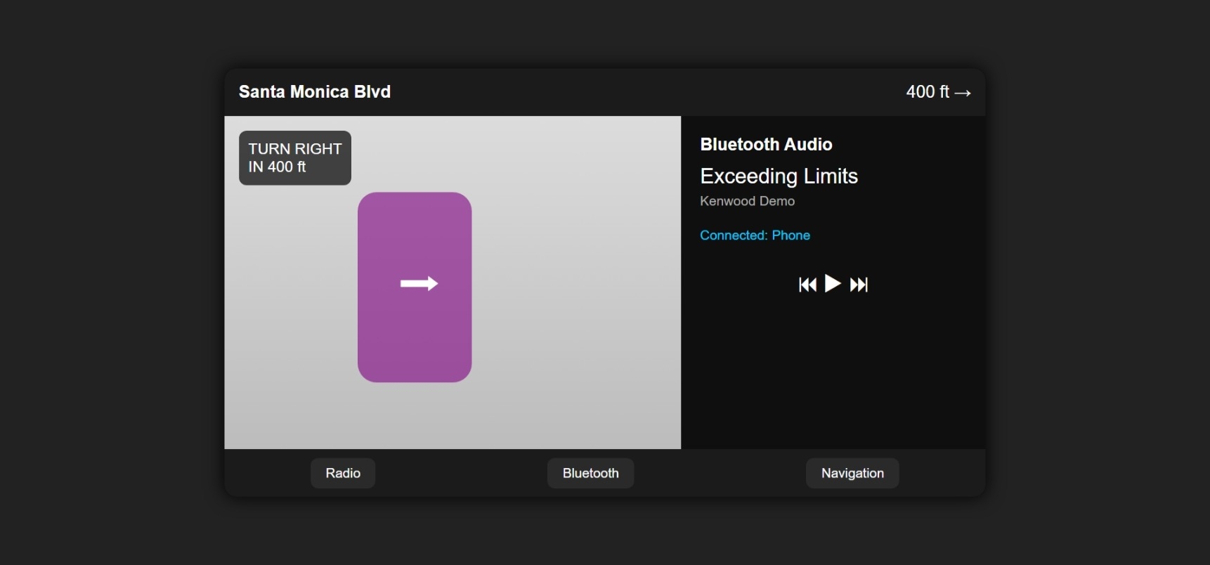Click bottom bar space between Radio and Bluetooth

(x=460, y=473)
